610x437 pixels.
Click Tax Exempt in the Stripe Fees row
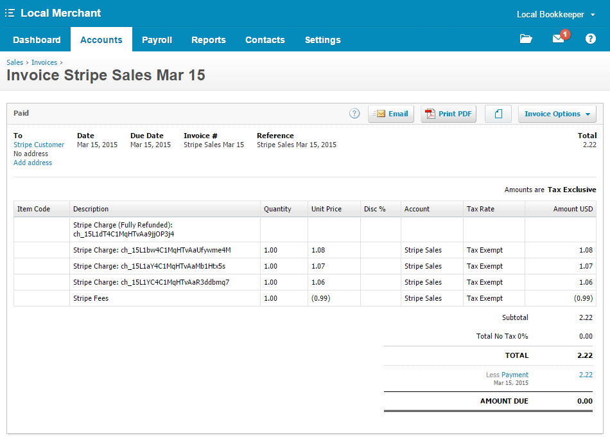tap(485, 298)
